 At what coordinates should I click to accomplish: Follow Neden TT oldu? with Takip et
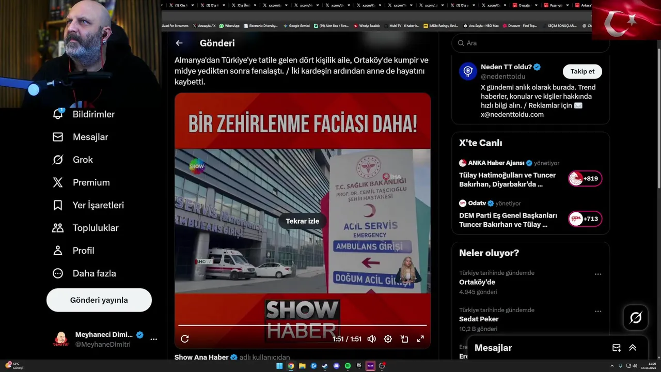coord(583,71)
